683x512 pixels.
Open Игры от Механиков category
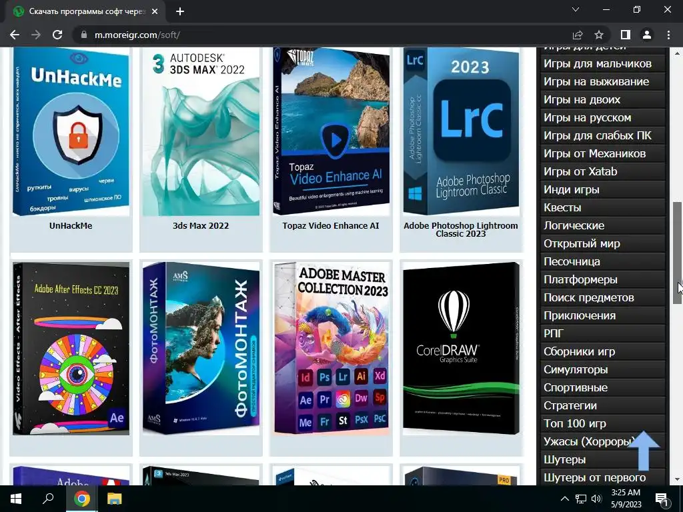602,154
